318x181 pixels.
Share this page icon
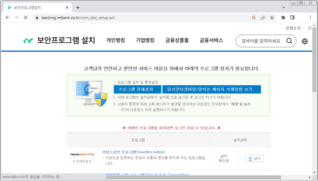click(263, 18)
